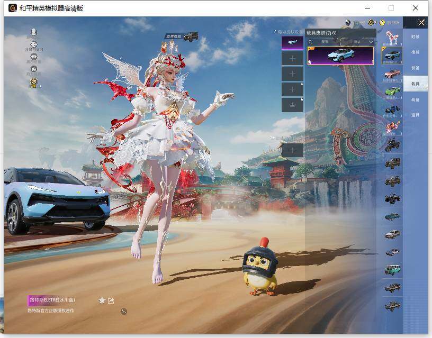The width and height of the screenshot is (432, 338).
Task: Toggle the filter icon beside 局内皮肤设置
Action: pos(274,32)
